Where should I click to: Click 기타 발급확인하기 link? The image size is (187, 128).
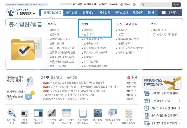160,30
